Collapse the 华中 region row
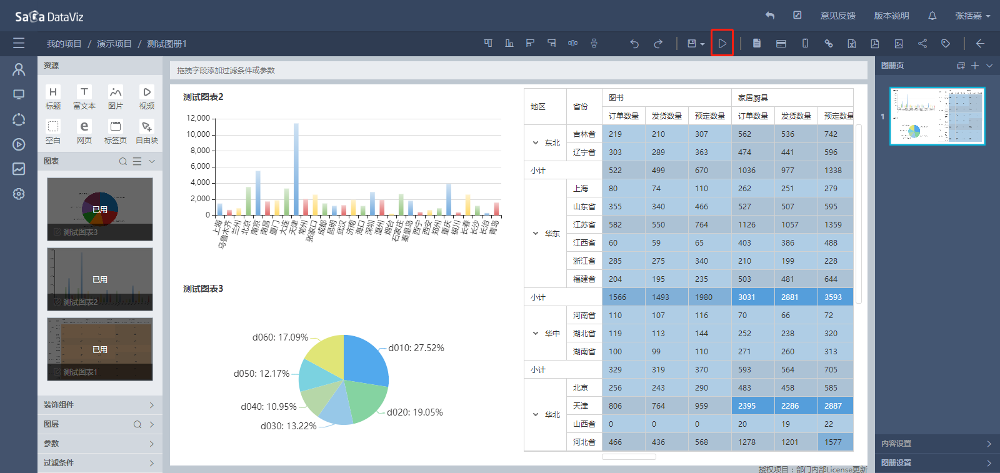The width and height of the screenshot is (1000, 473). [x=536, y=334]
